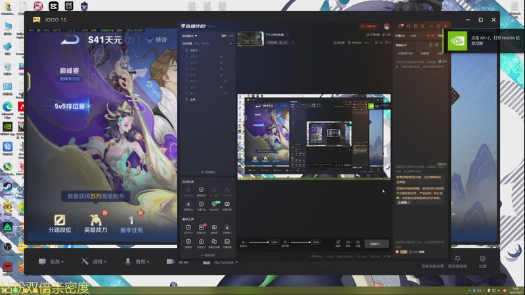Select the 活跃度 tab in 弹幕助手

[x=425, y=54]
